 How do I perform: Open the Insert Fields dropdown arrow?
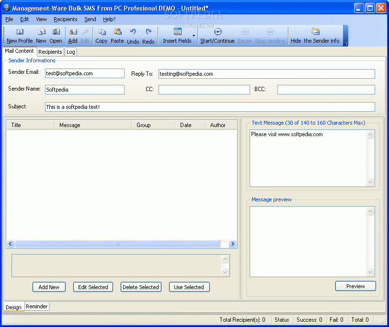[x=194, y=35]
